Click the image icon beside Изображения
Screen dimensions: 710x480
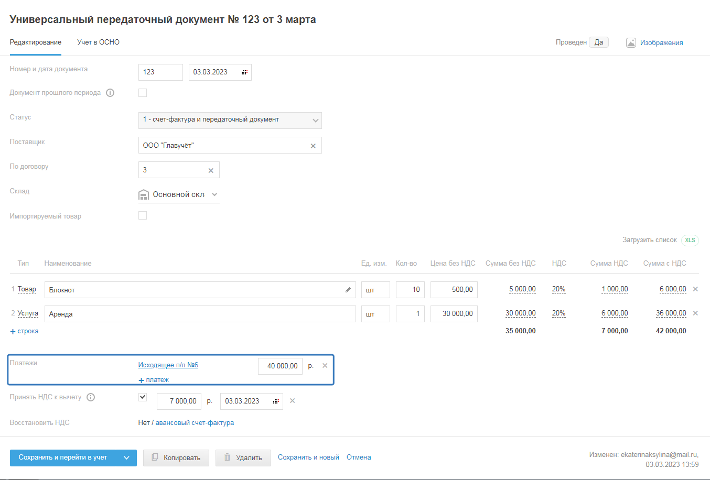coord(631,43)
